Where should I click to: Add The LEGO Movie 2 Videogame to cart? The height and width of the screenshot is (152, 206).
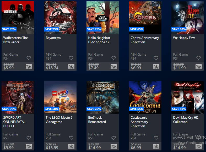(71, 146)
